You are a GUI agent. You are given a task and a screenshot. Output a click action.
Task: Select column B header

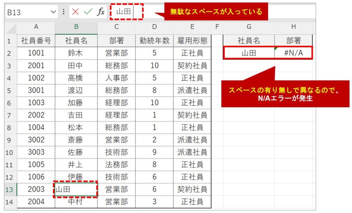point(76,27)
